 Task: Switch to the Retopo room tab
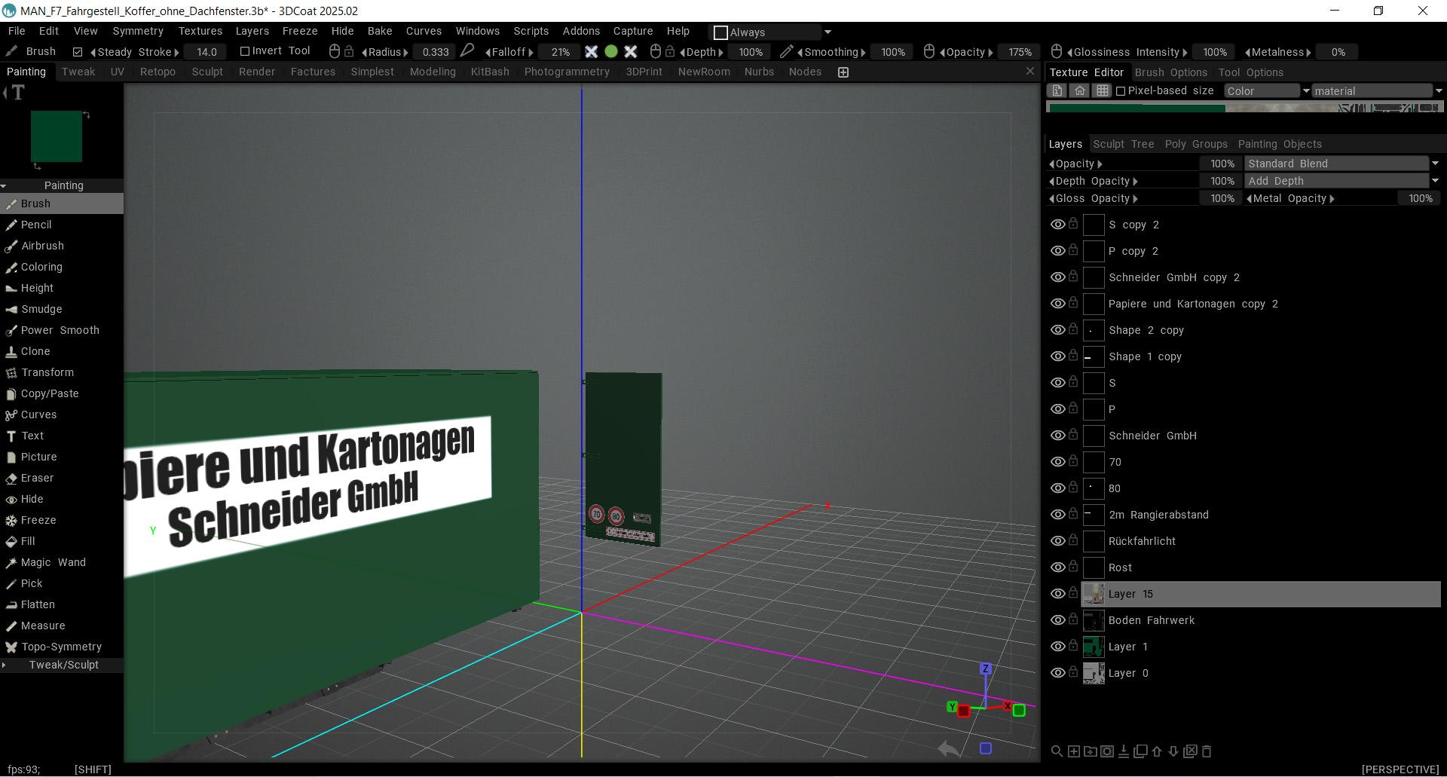pyautogui.click(x=158, y=72)
